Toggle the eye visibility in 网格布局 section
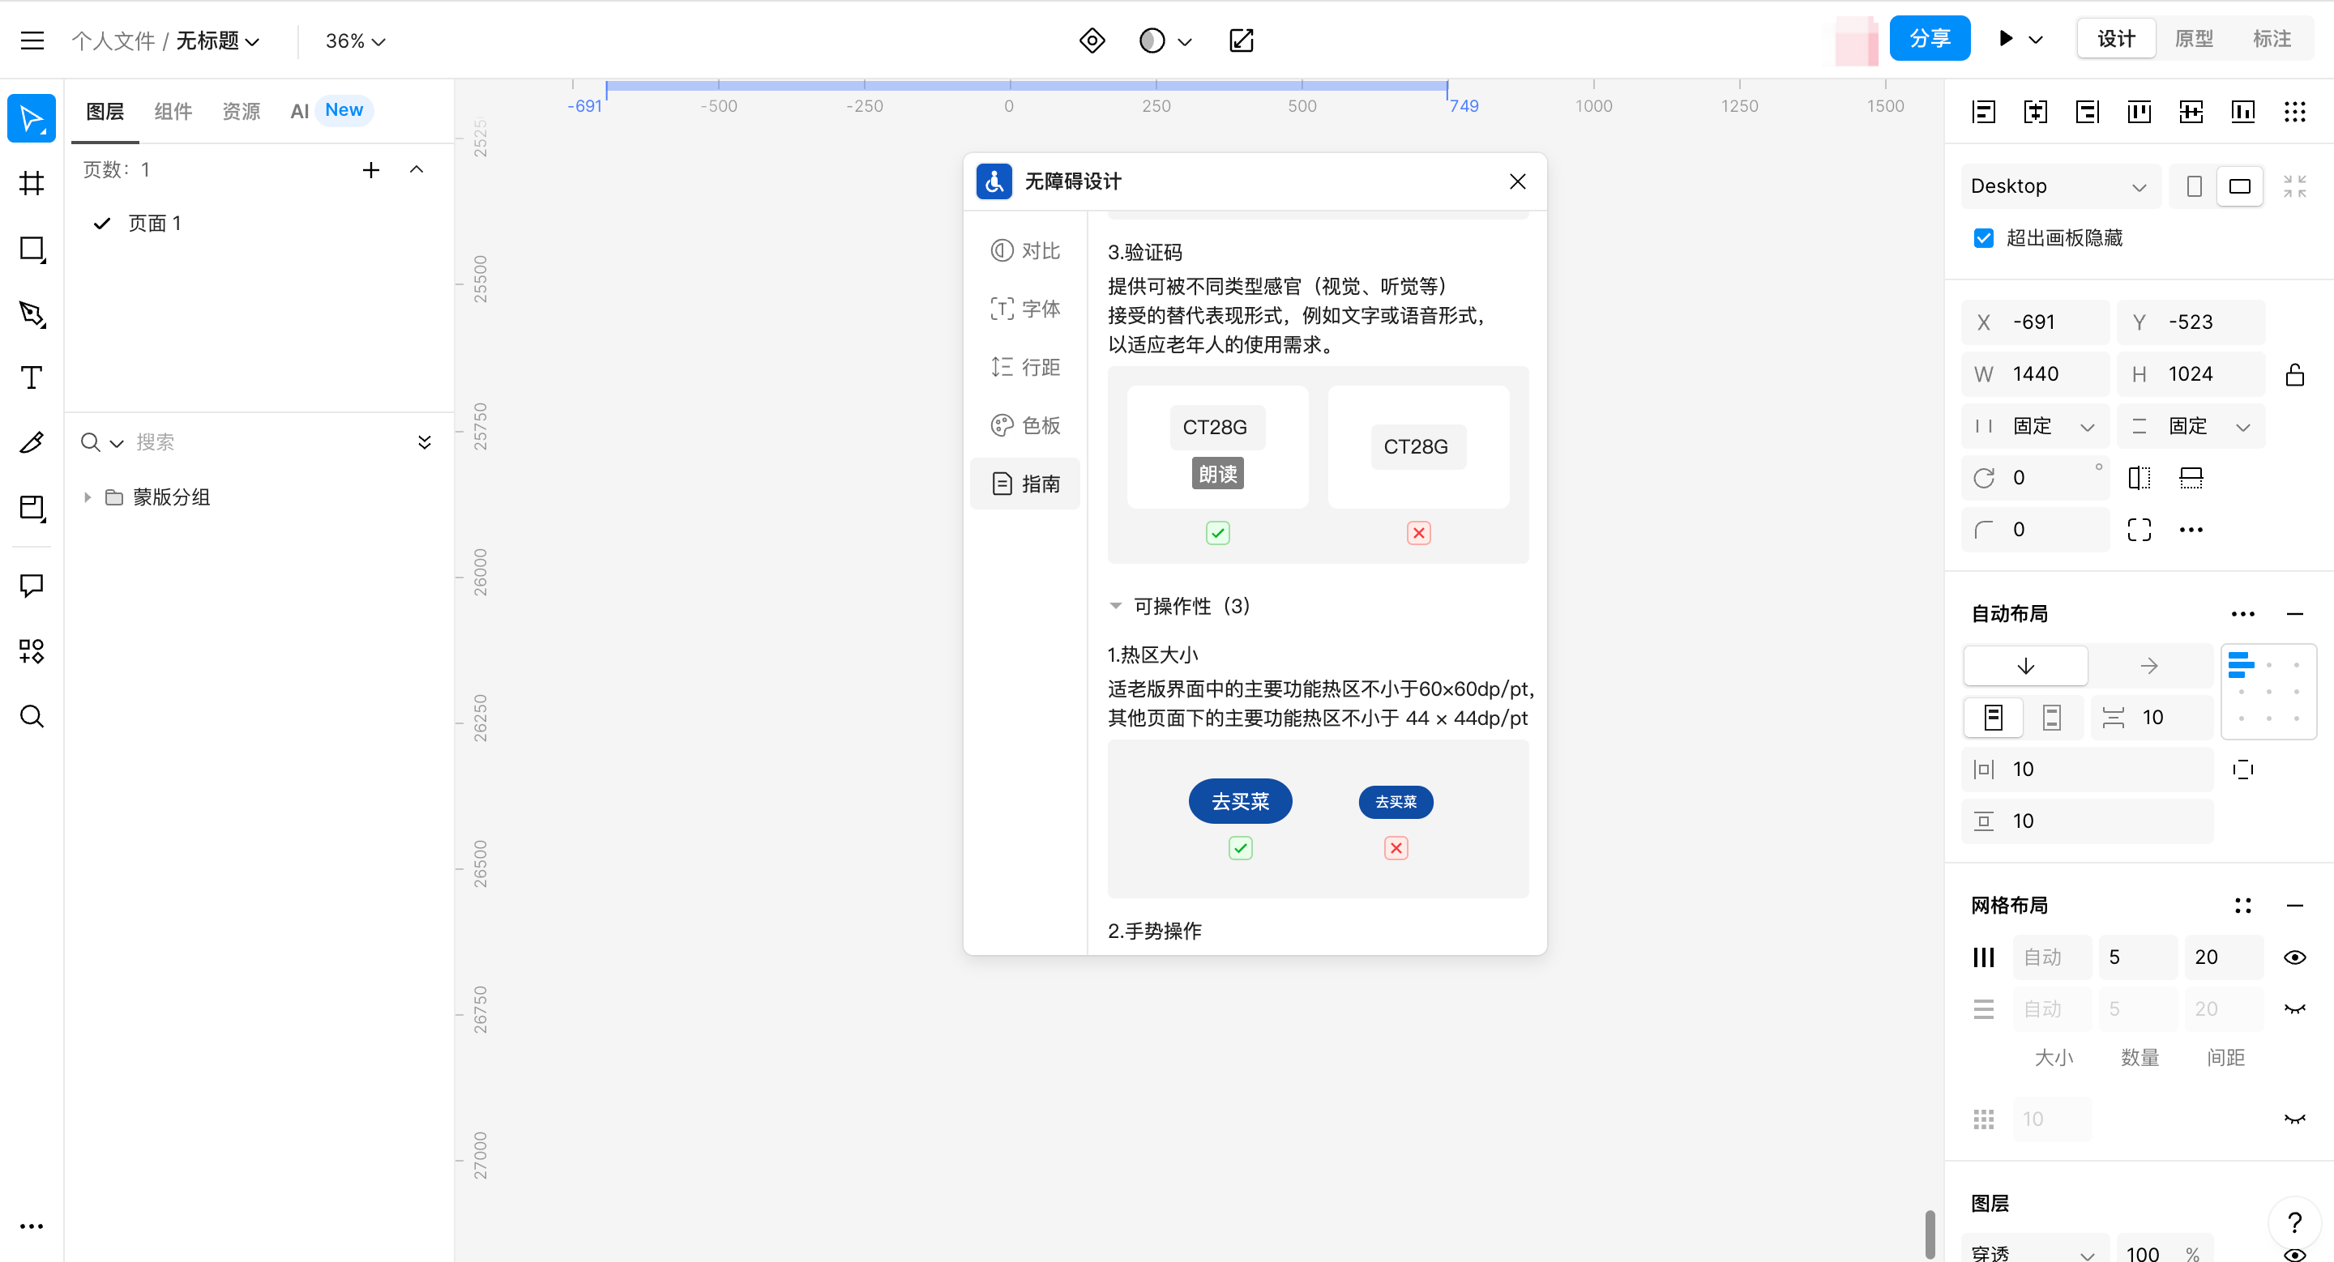The height and width of the screenshot is (1262, 2334). [2295, 957]
